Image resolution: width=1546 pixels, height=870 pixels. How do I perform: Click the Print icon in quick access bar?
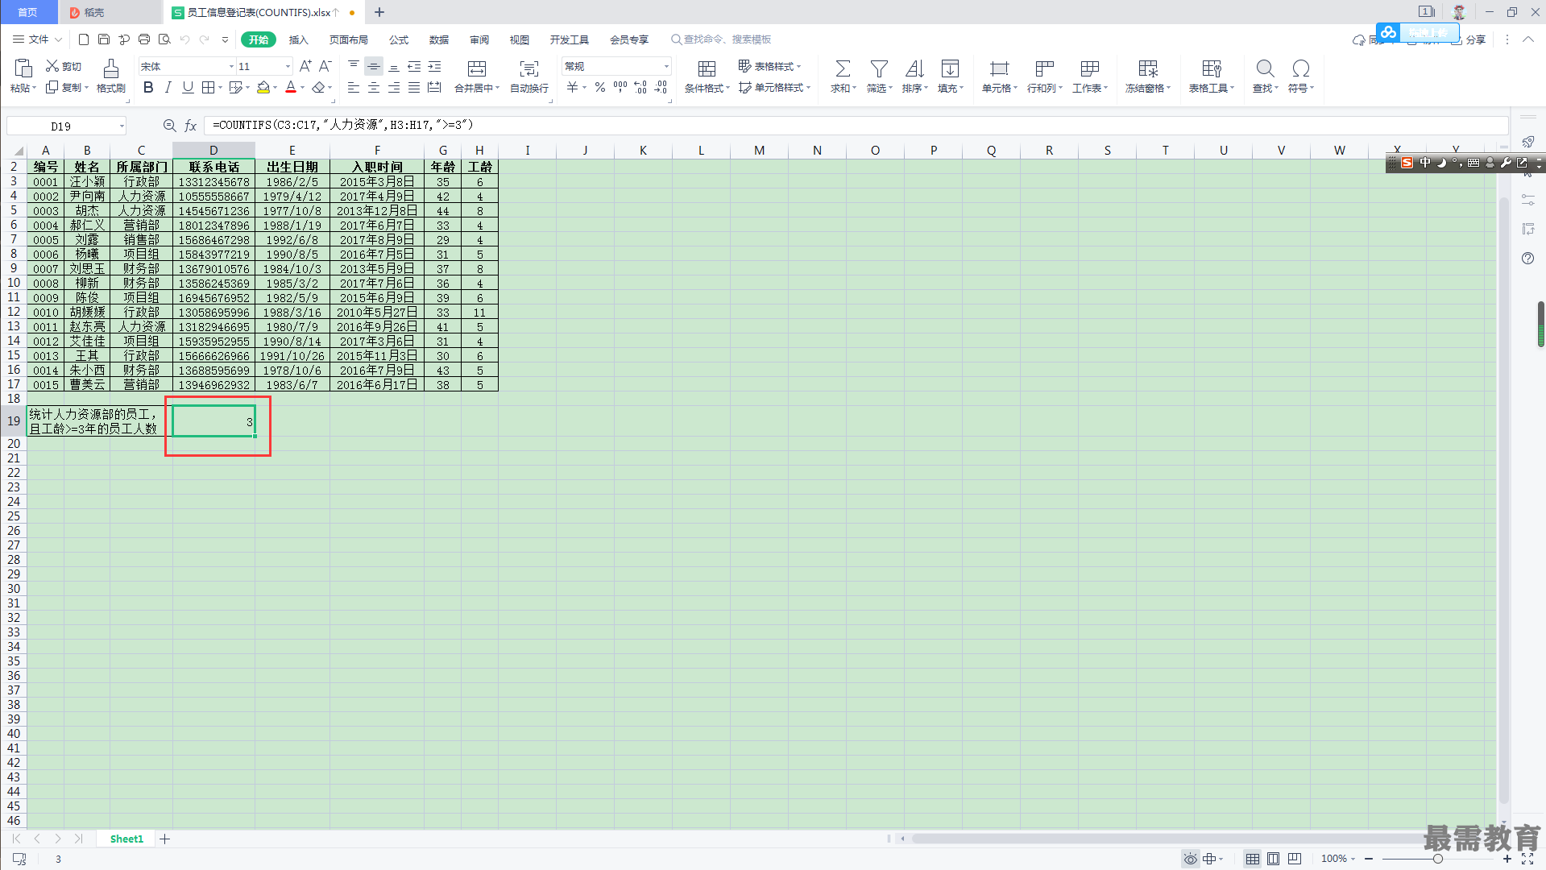coord(144,39)
